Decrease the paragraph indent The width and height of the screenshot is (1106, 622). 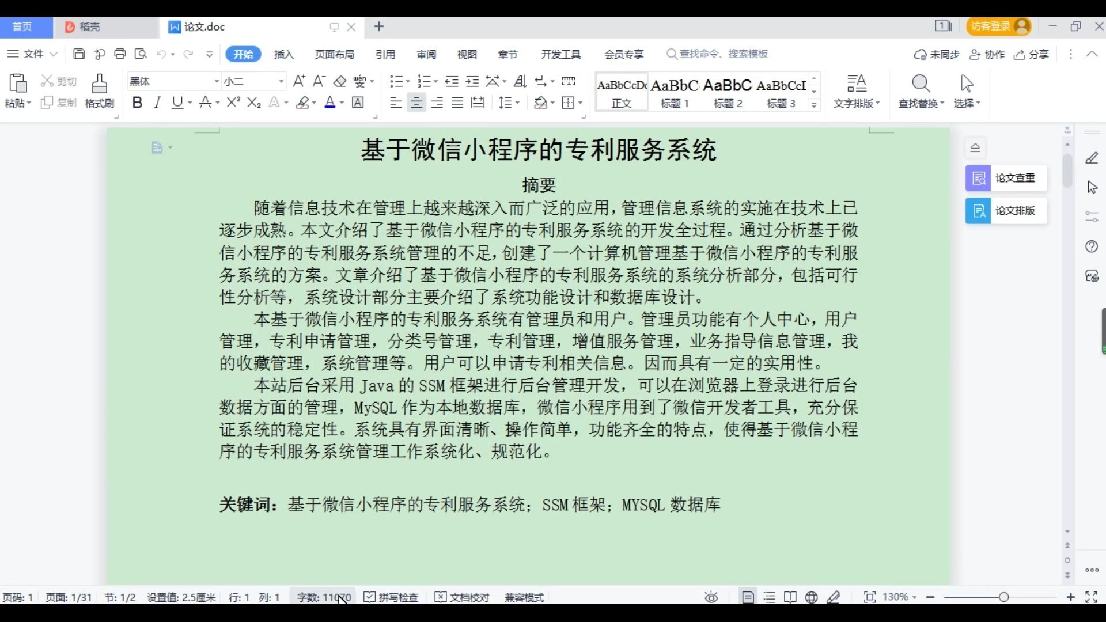[452, 81]
